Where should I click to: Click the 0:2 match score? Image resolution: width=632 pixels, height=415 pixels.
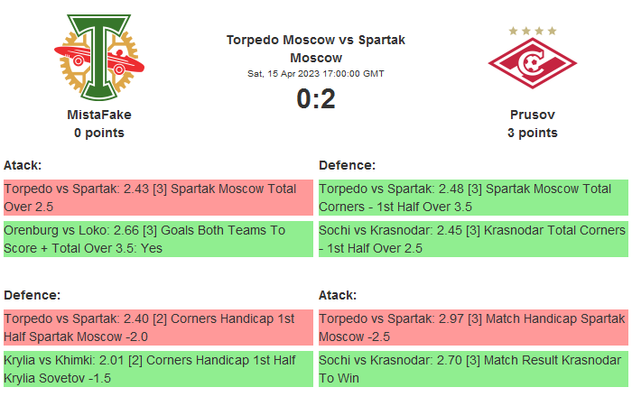[316, 99]
